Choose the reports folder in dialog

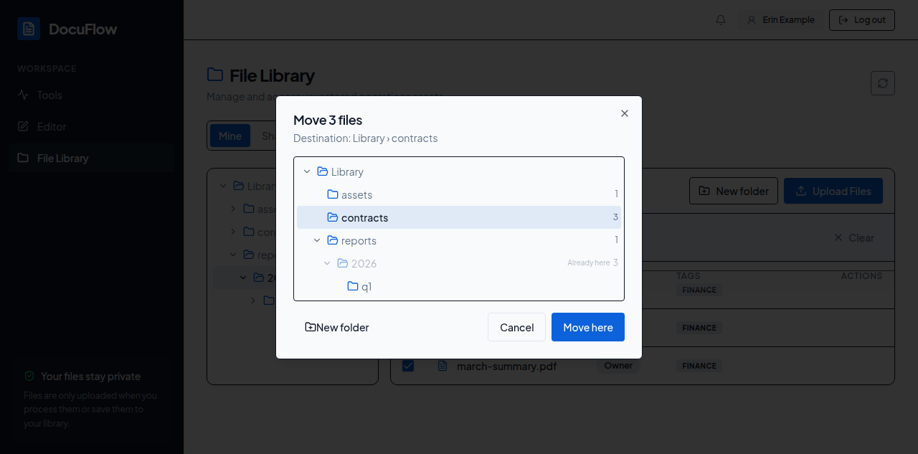point(459,240)
